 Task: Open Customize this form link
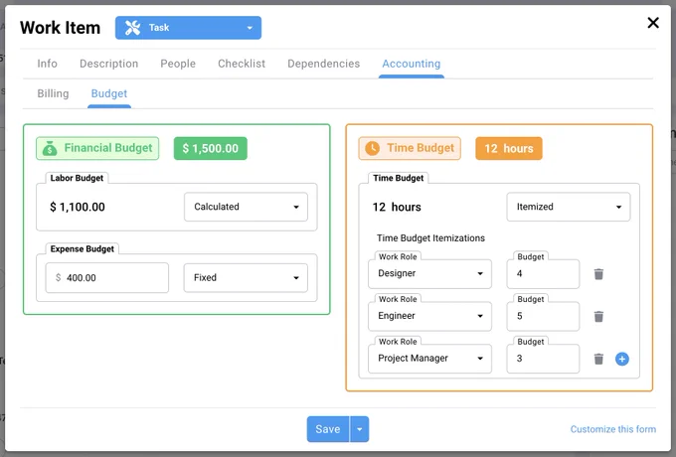click(613, 429)
